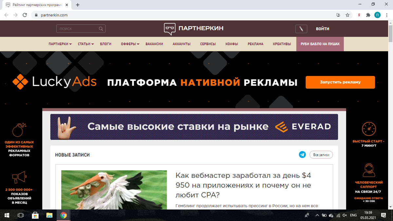Click the search magnifier icon in site header
The image size is (393, 221).
coord(101,29)
